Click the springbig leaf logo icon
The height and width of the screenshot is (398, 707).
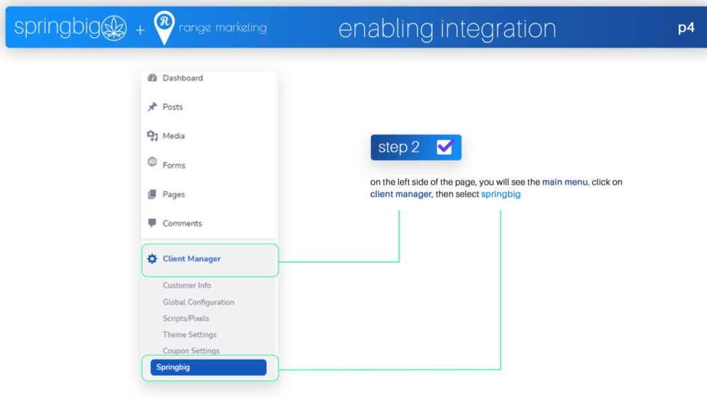tap(114, 28)
